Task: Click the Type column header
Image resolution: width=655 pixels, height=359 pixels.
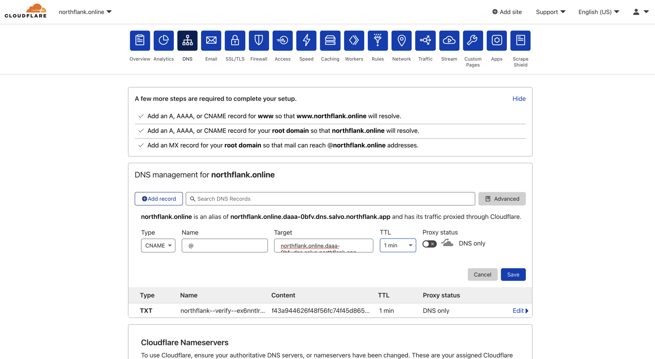Action: click(x=147, y=295)
